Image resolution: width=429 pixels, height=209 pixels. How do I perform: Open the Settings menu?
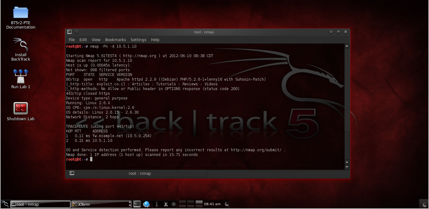[138, 40]
